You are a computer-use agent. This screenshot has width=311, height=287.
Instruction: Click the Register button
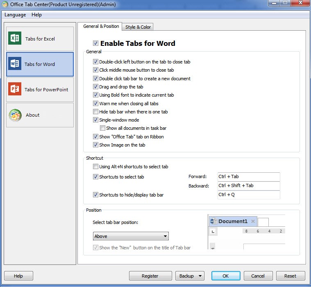[x=150, y=276]
